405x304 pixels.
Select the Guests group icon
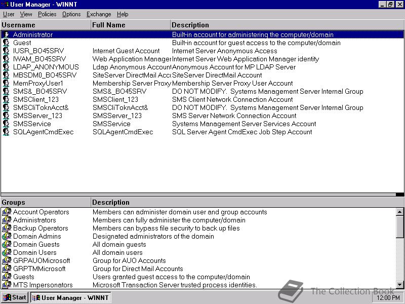[7, 277]
